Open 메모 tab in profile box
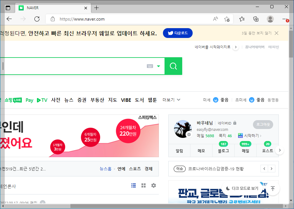The width and height of the screenshot is (294, 209). [x=201, y=151]
